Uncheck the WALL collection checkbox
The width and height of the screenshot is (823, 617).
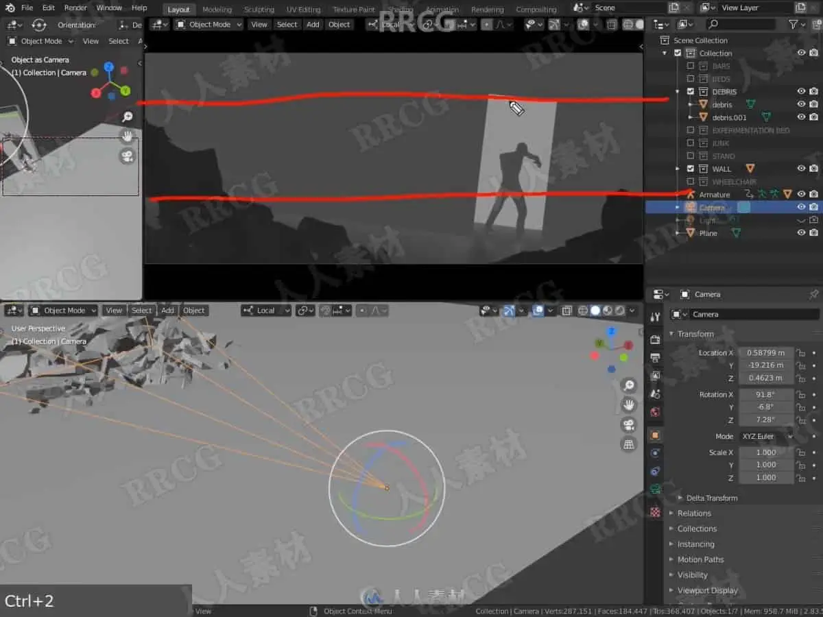(691, 169)
